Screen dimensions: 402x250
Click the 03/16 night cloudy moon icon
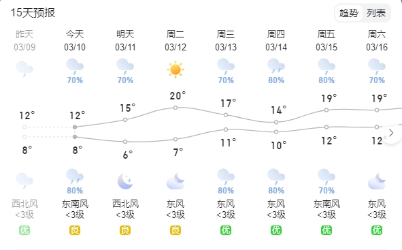coord(377,181)
